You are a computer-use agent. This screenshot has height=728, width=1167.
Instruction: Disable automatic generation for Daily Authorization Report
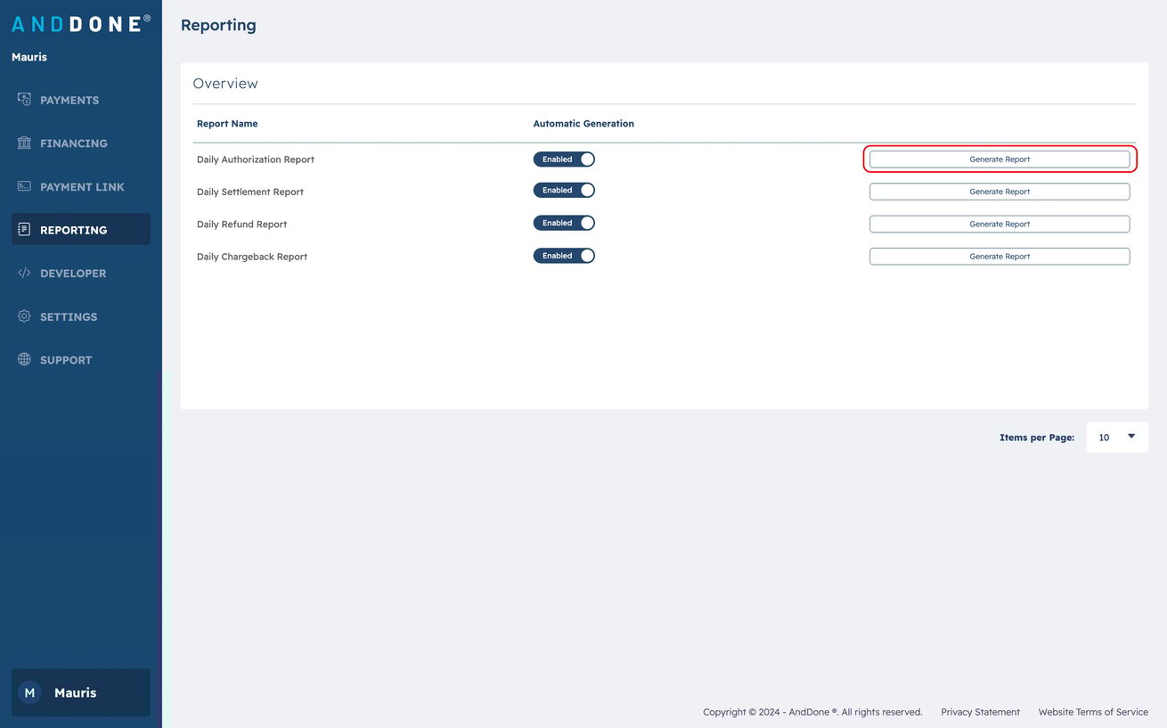[564, 159]
